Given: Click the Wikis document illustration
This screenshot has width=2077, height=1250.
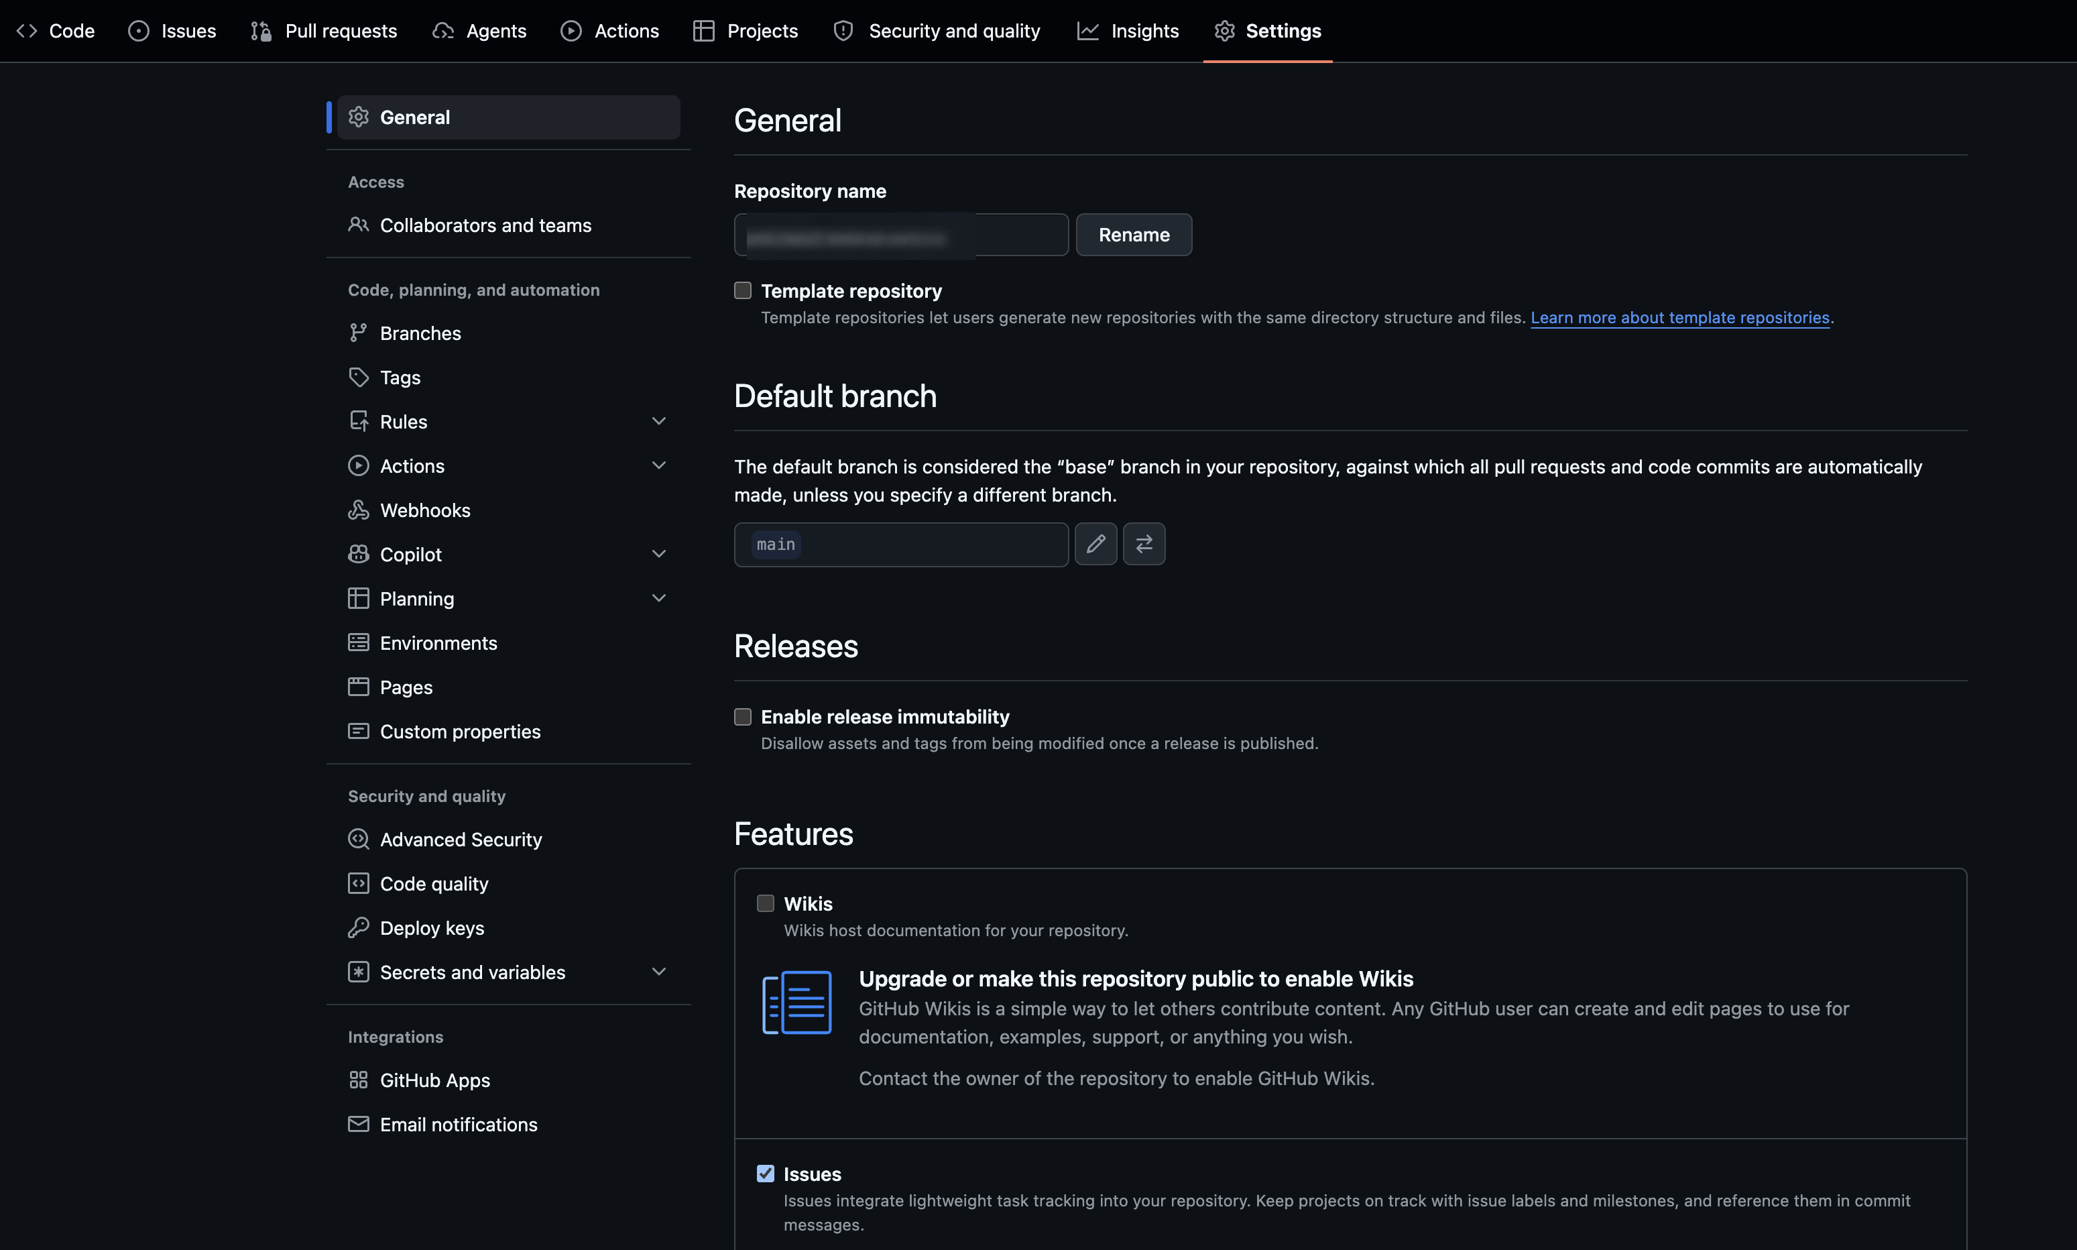Looking at the screenshot, I should 796,1003.
